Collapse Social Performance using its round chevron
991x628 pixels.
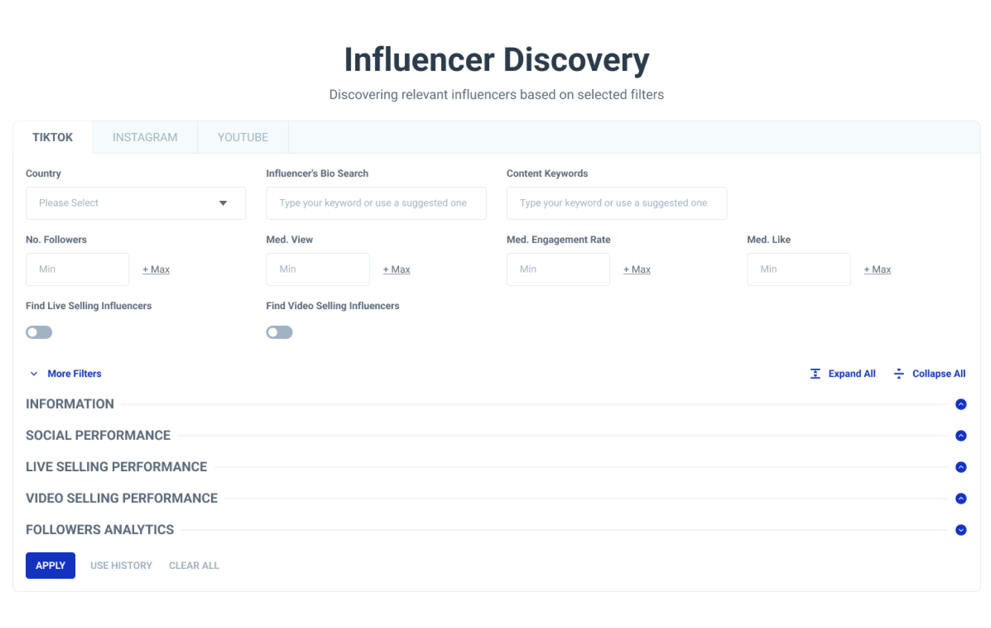(961, 436)
